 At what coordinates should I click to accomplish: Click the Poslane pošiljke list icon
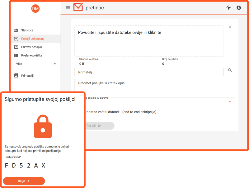[x=16, y=55]
